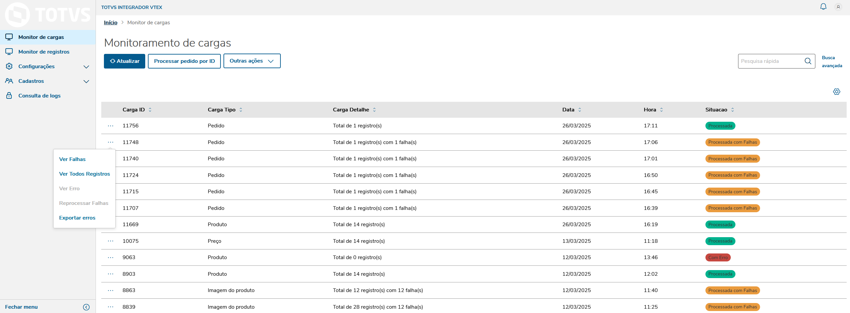This screenshot has width=850, height=313.
Task: Click the collapse menu arrow icon
Action: pyautogui.click(x=86, y=307)
